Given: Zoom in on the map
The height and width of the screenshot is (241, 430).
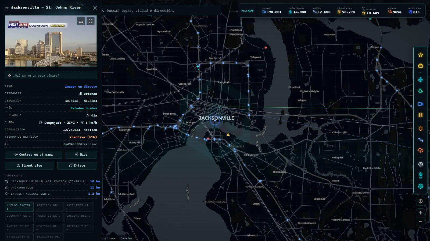Looking at the screenshot, I should [421, 213].
